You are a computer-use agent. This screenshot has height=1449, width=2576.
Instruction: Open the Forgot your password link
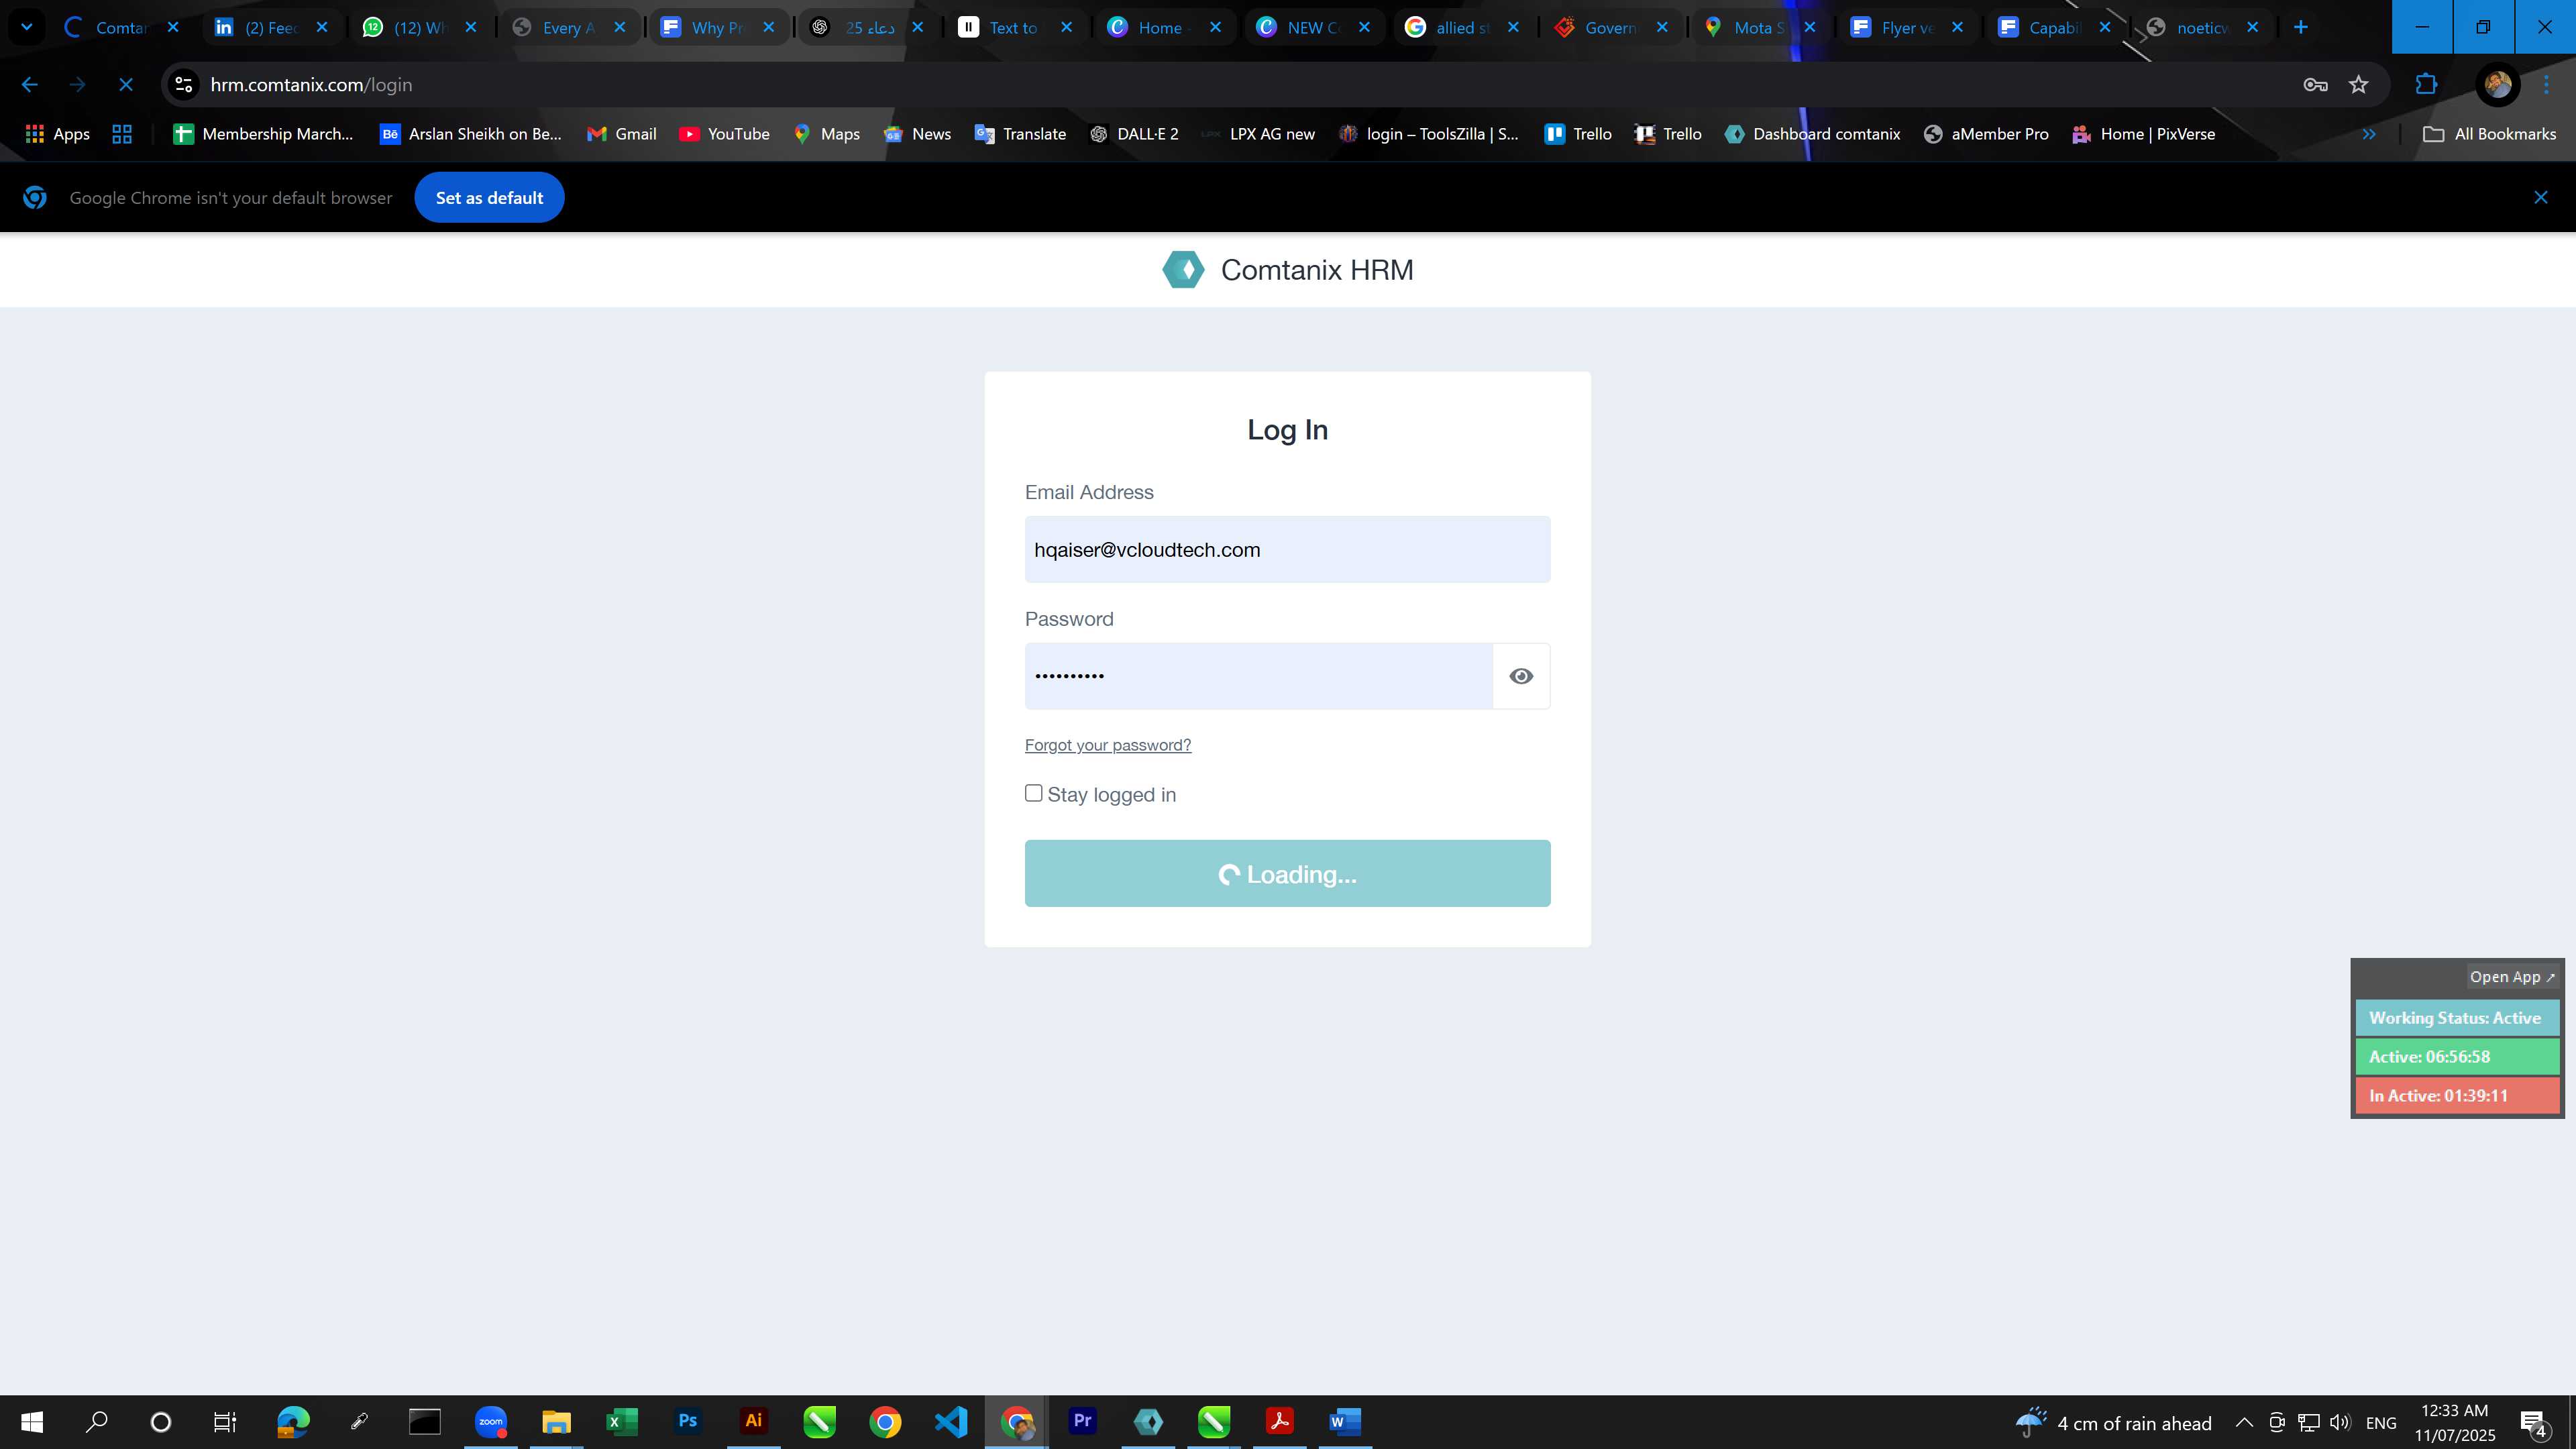tap(1108, 745)
